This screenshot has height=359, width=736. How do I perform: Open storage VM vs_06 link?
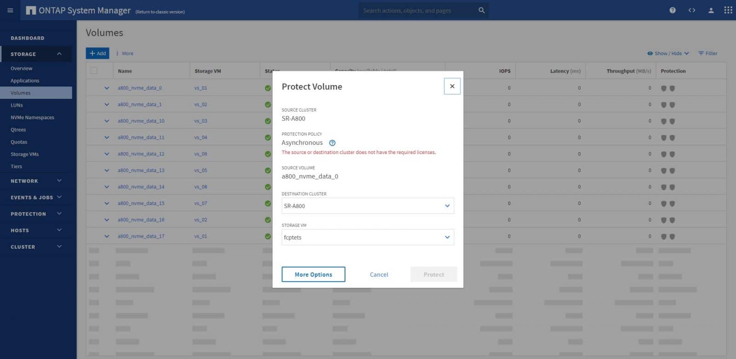pyautogui.click(x=201, y=154)
